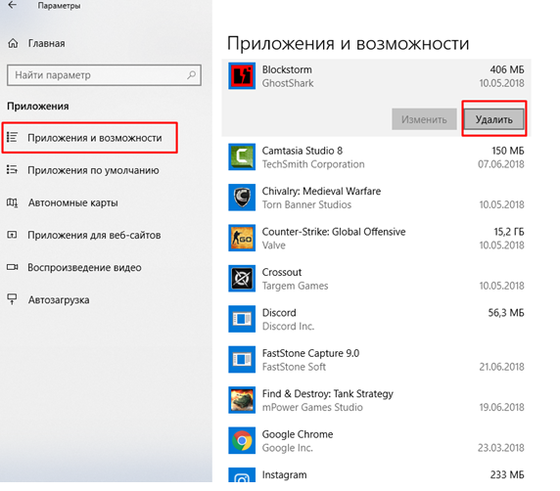The height and width of the screenshot is (491, 560).
Task: Click the 406 МБ size value
Action: click(507, 69)
